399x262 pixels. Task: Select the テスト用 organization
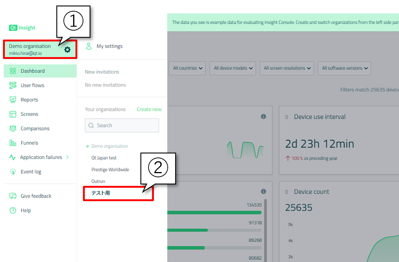click(x=101, y=193)
